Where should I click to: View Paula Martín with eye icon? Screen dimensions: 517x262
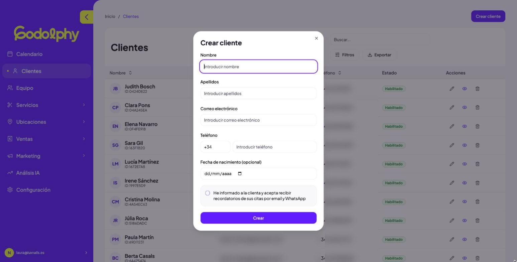pos(465,240)
